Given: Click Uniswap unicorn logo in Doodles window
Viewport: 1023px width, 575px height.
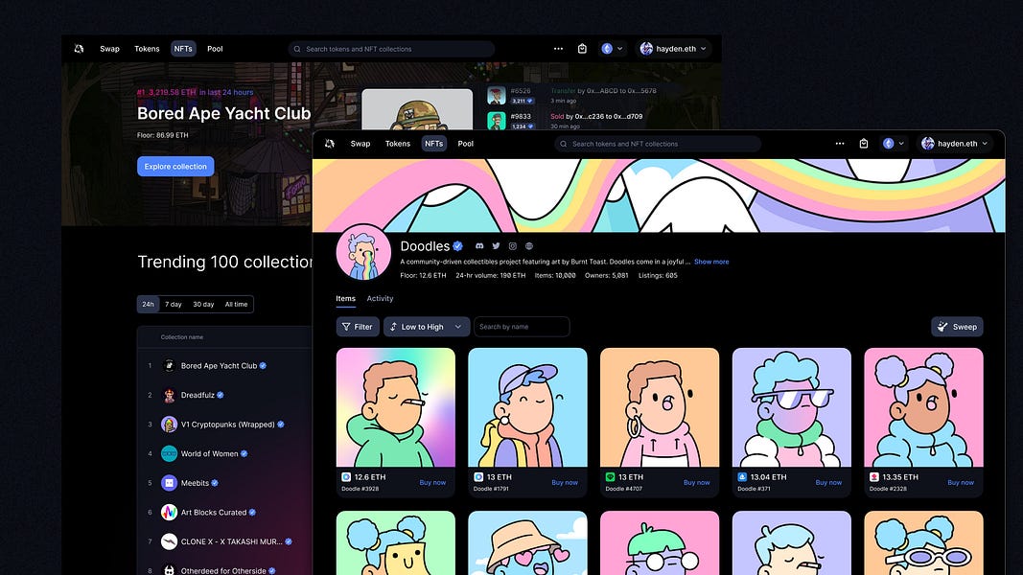Looking at the screenshot, I should point(330,144).
